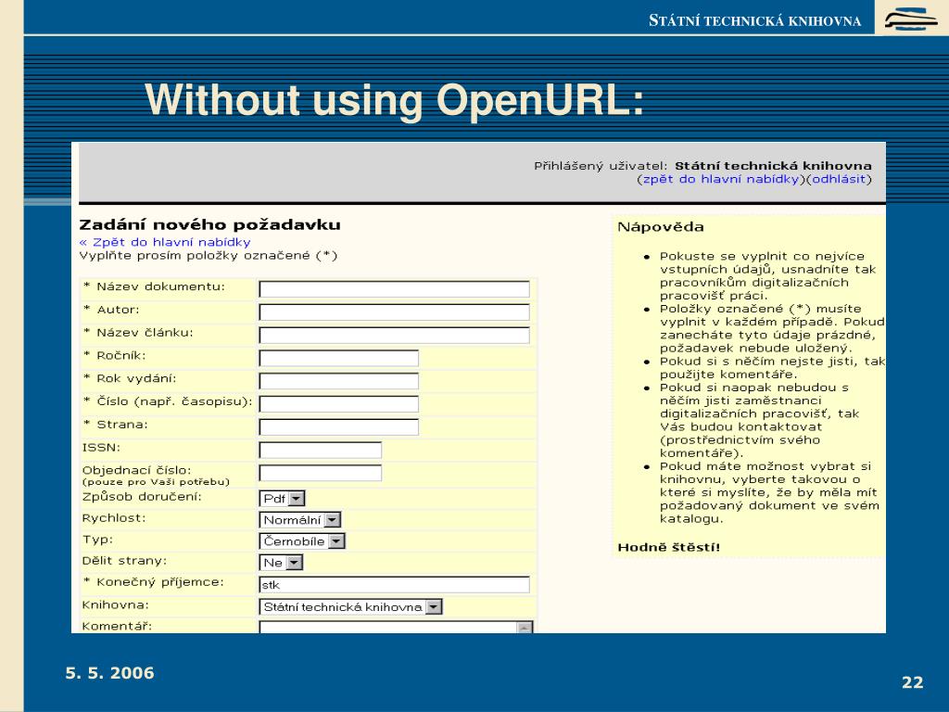The height and width of the screenshot is (712, 949).
Task: Focus the ISSN input field
Action: tap(320, 450)
